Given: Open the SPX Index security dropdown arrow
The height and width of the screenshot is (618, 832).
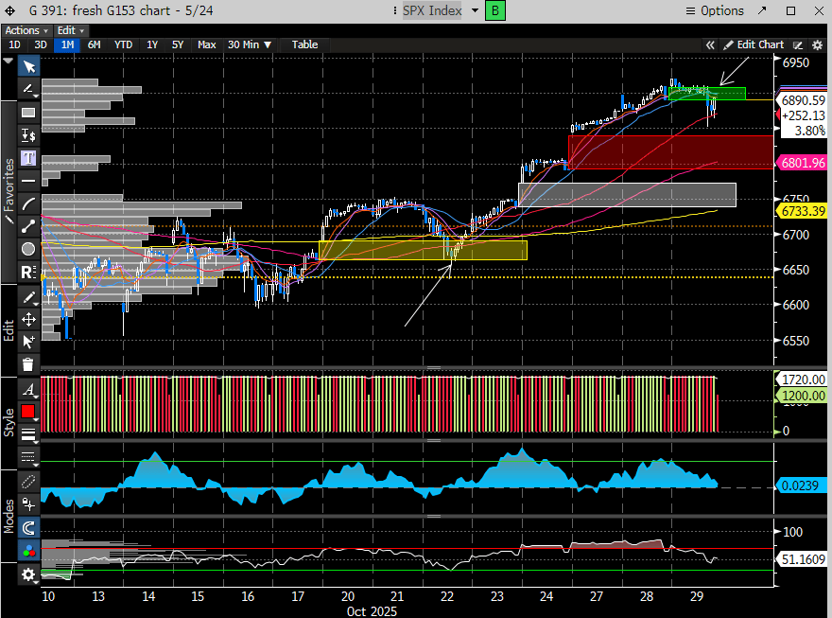Looking at the screenshot, I should (x=475, y=10).
